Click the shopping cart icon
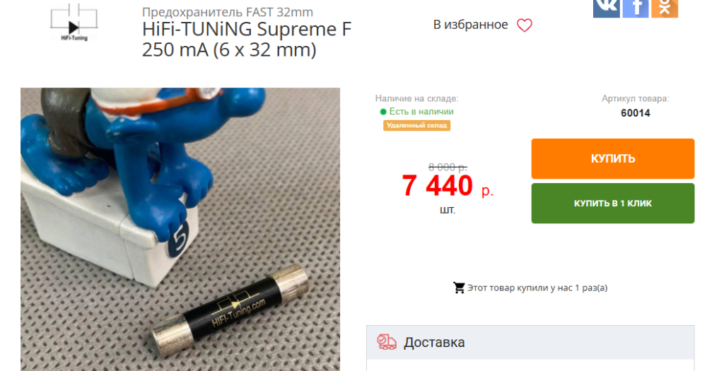Image resolution: width=707 pixels, height=371 pixels. pos(459,288)
